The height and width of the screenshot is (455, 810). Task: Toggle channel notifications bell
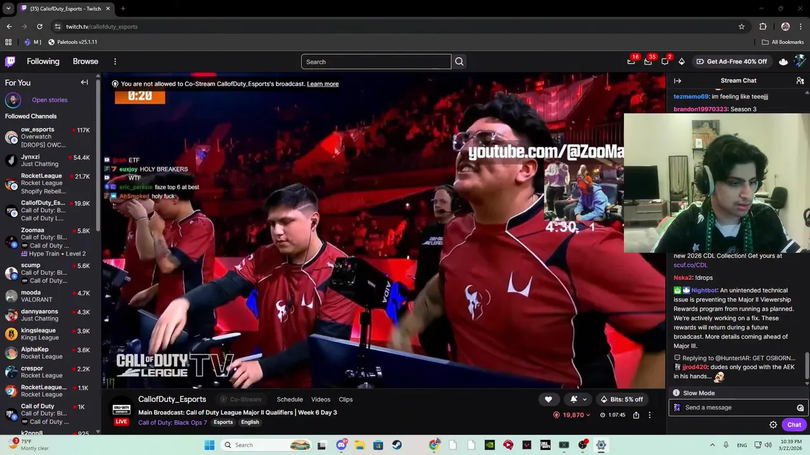point(574,399)
